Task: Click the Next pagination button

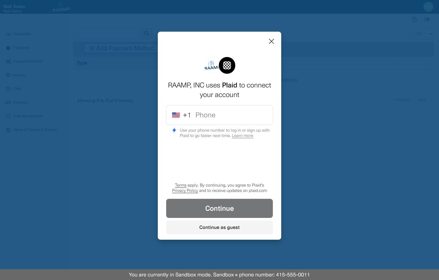Action: coord(422,100)
